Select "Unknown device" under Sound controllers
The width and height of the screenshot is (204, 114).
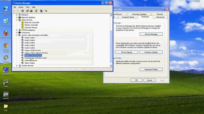(x=31, y=60)
